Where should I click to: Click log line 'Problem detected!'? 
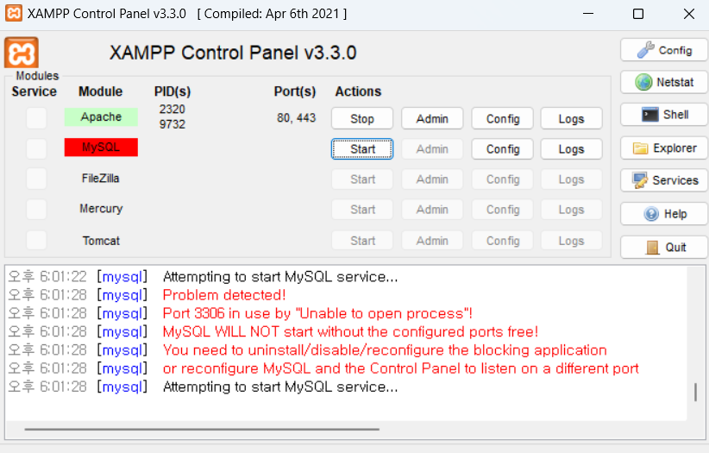coord(224,295)
